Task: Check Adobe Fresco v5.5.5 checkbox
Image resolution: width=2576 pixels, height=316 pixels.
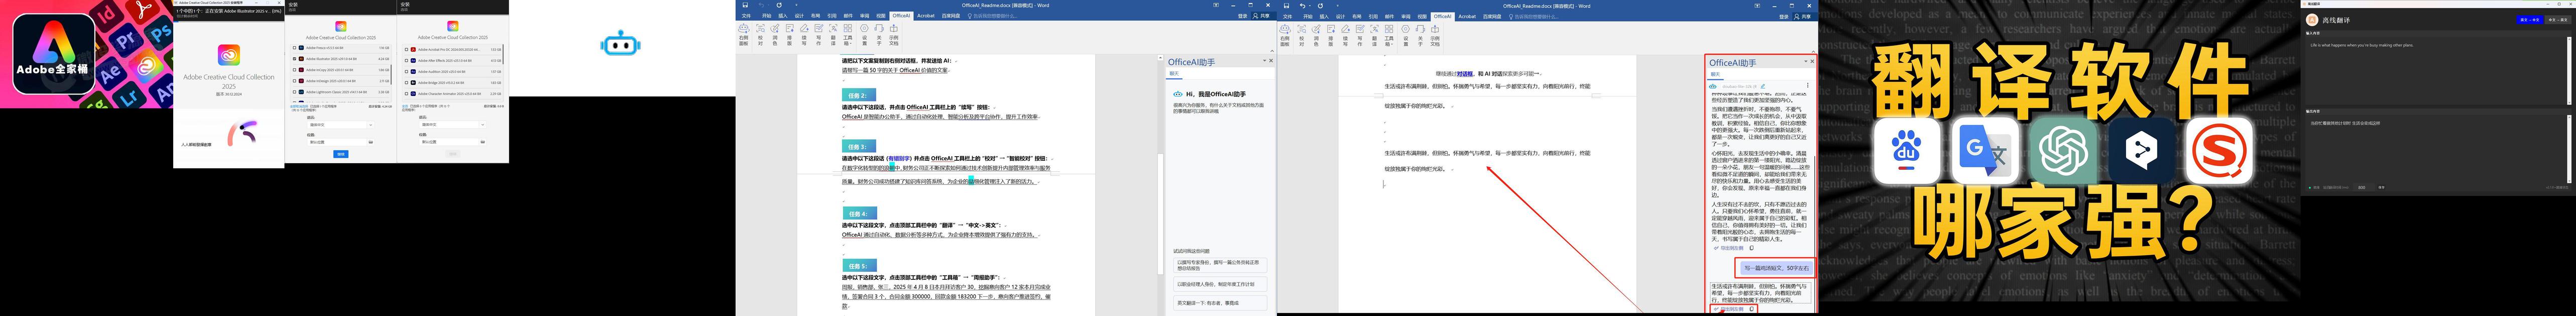Action: [x=295, y=48]
